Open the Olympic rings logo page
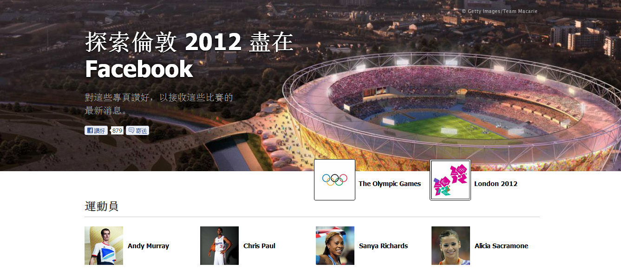Image resolution: width=621 pixels, height=270 pixels. [x=334, y=180]
